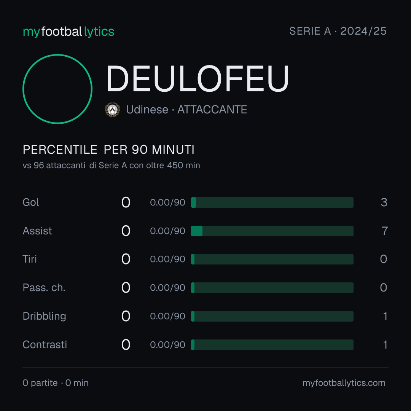Screen dimensions: 411x411
Task: Click the PERCENTILE PER 90 MINUTI heading
Action: (x=108, y=150)
